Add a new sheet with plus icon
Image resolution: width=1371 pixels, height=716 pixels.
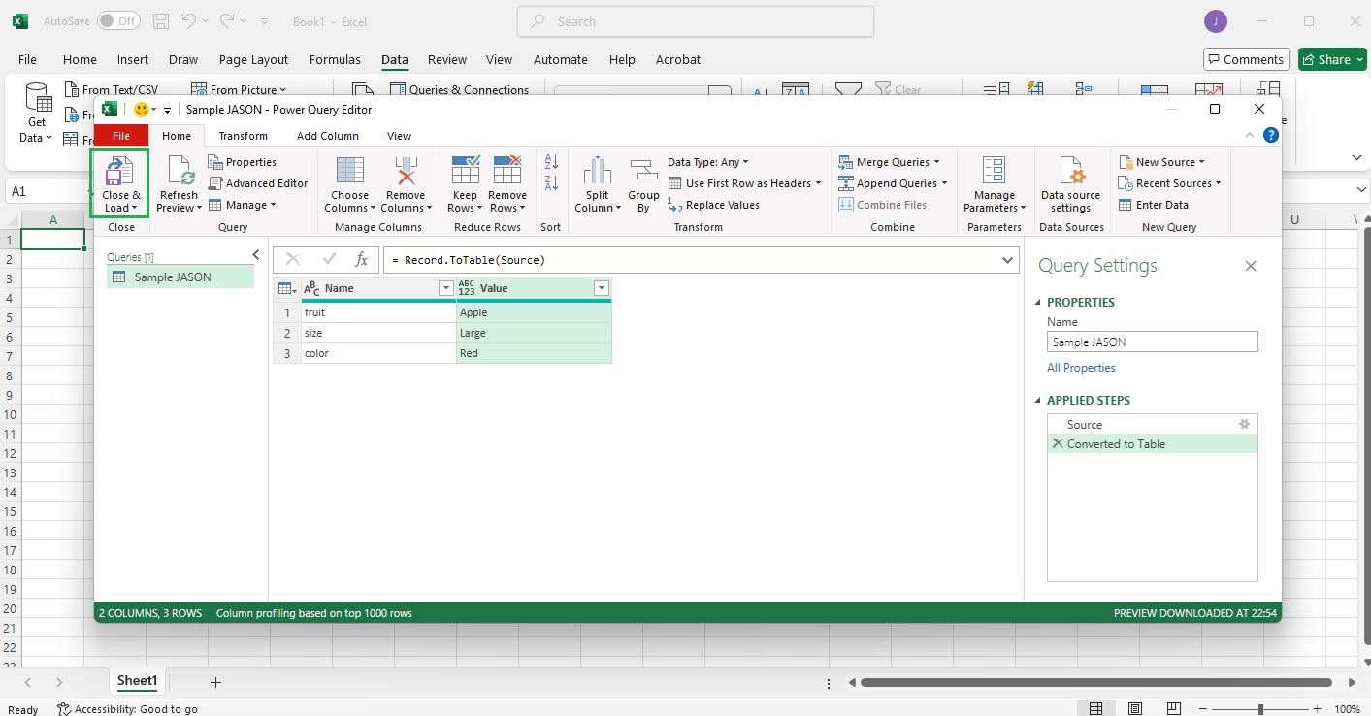click(215, 682)
